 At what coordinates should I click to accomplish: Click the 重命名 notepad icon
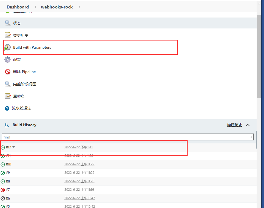tap(8, 96)
